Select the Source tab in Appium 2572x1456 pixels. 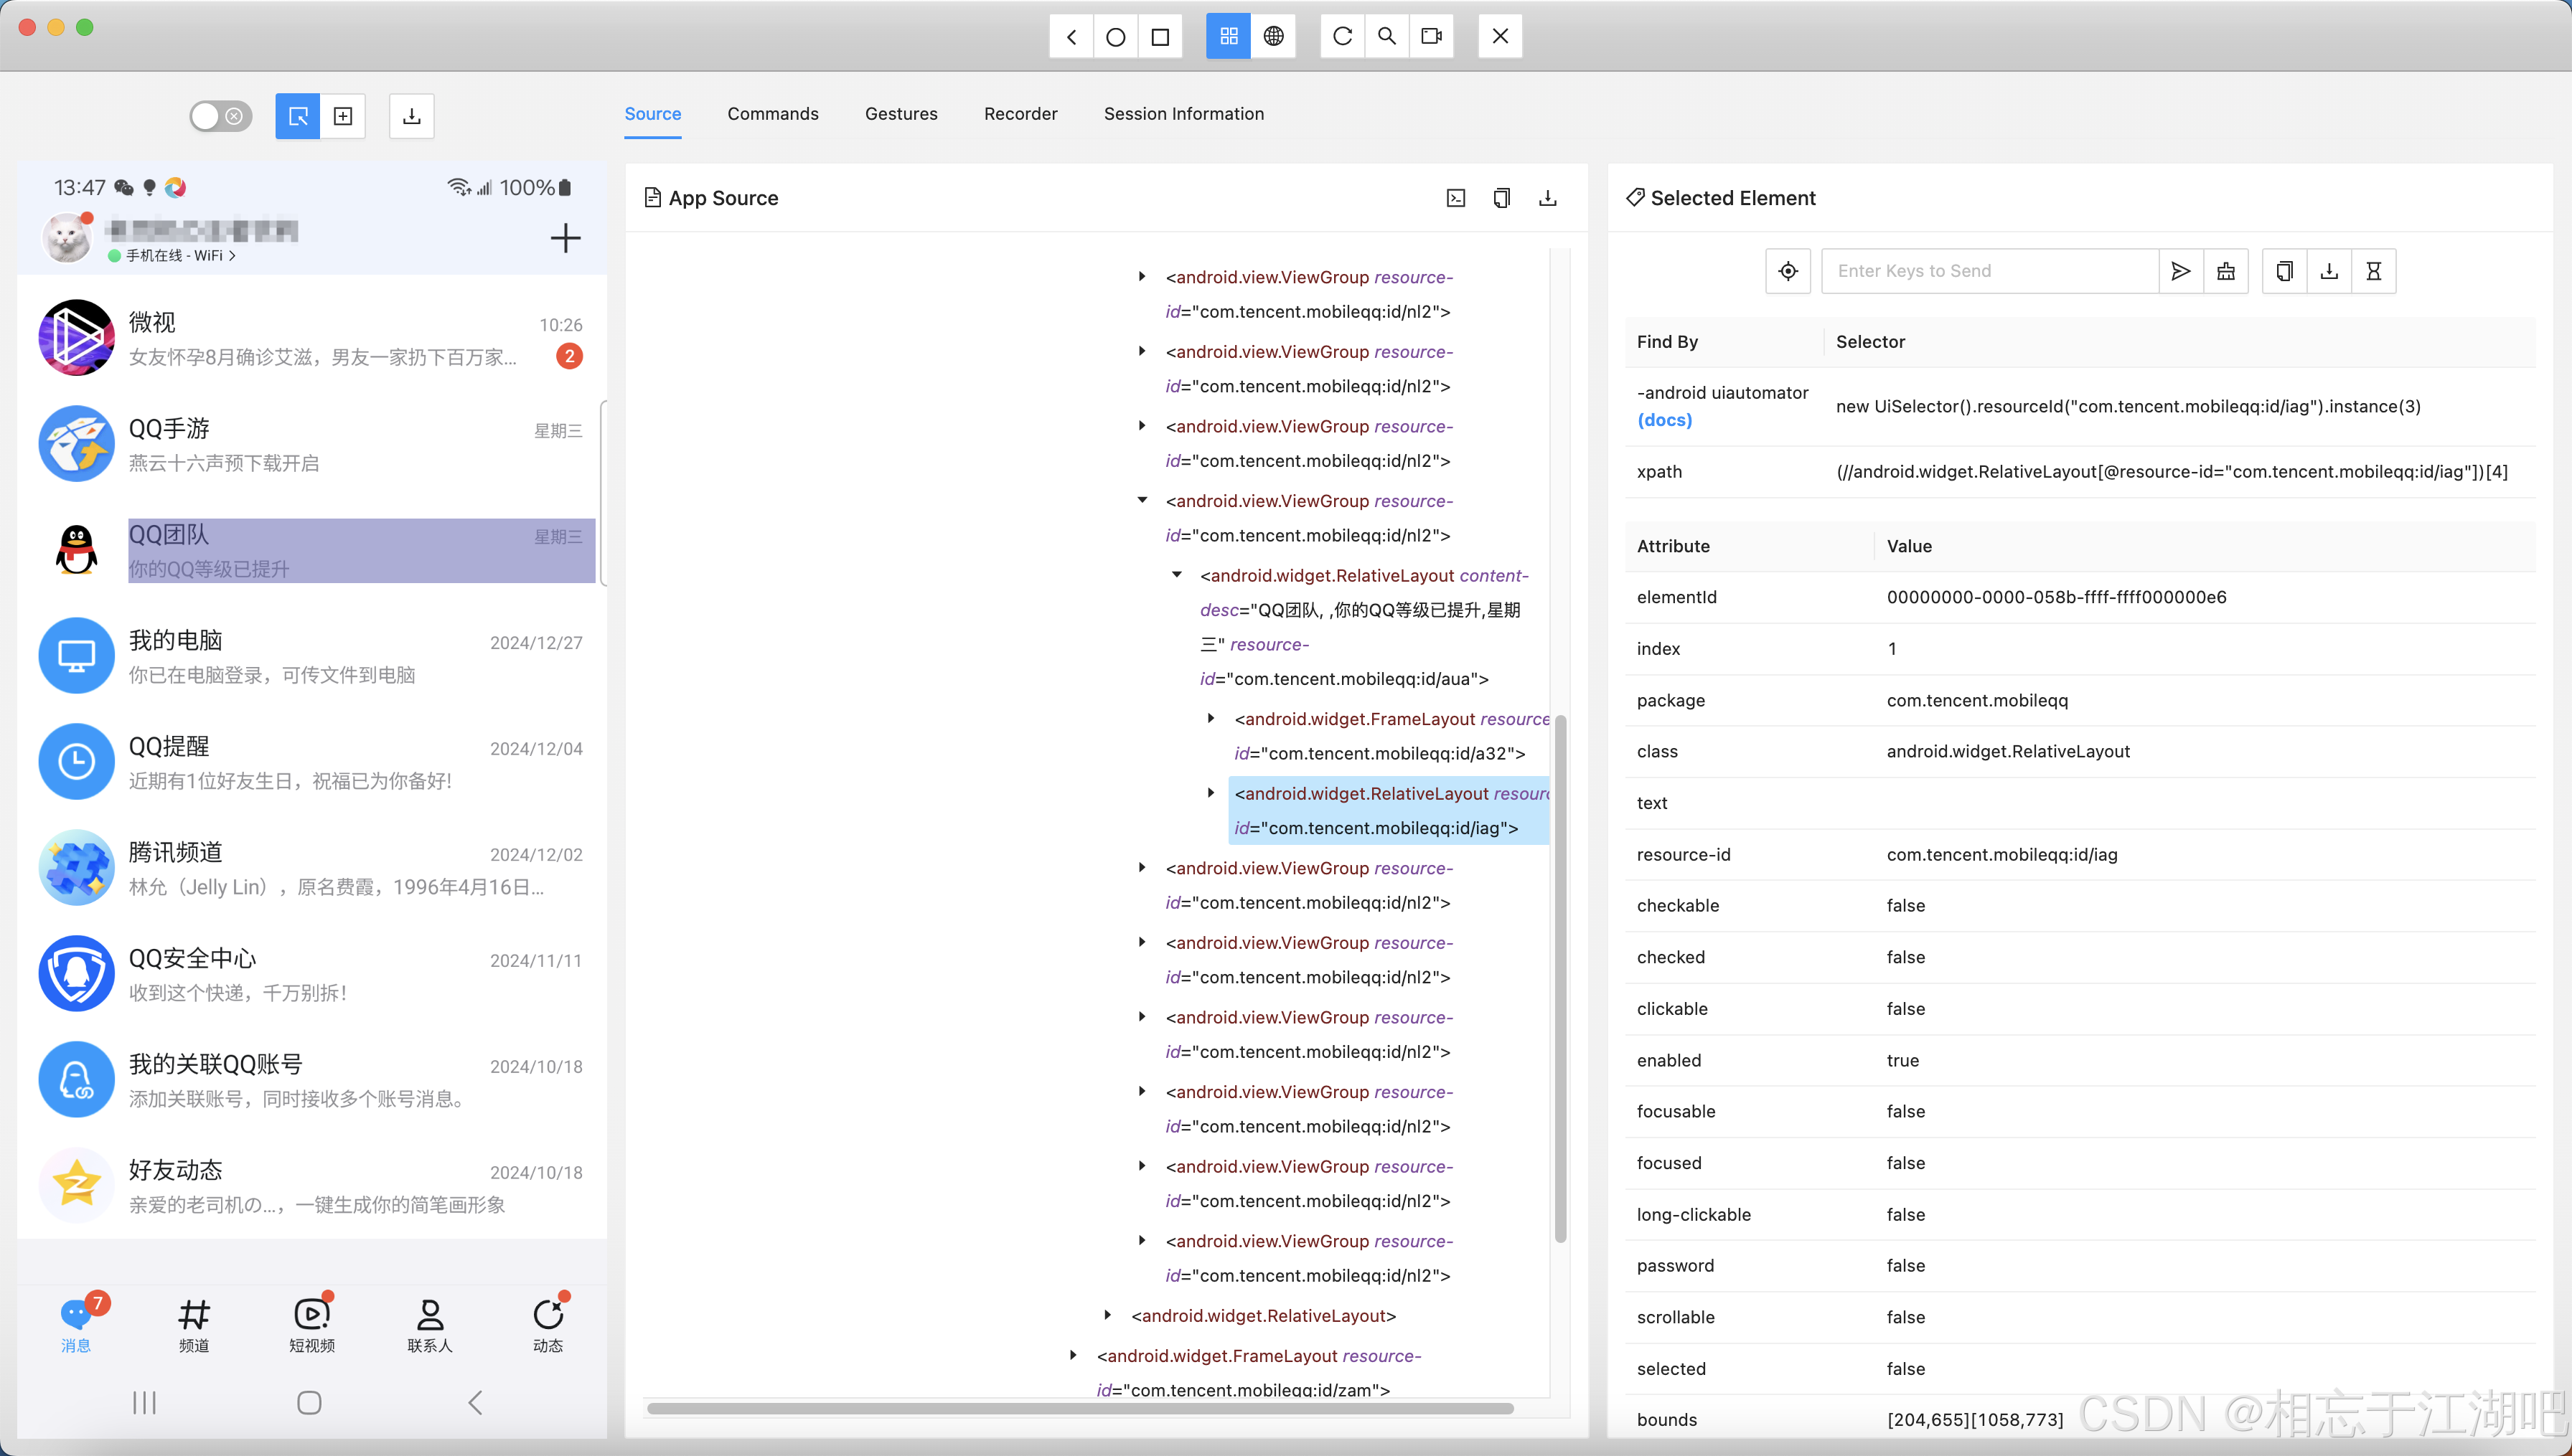click(x=654, y=113)
